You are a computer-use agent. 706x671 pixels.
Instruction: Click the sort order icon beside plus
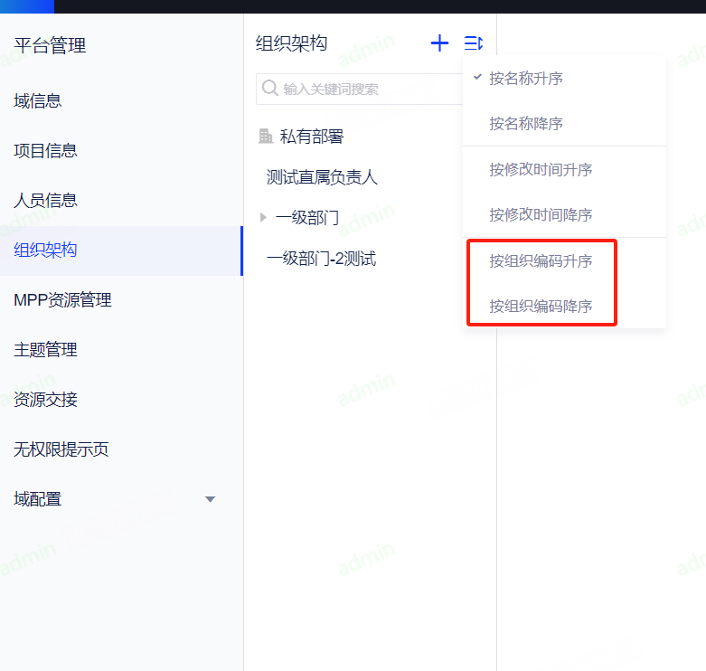click(474, 43)
